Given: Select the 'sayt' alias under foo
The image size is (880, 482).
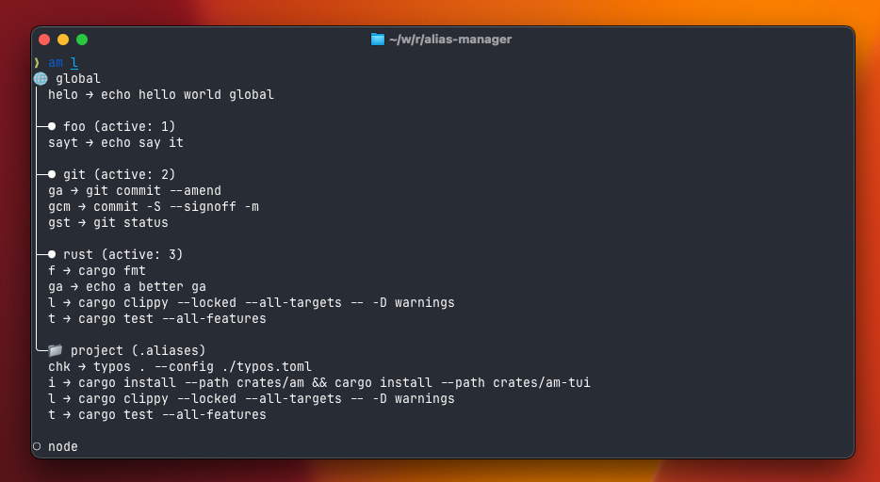Looking at the screenshot, I should [x=115, y=143].
